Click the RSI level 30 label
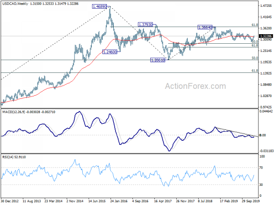 point(261,185)
